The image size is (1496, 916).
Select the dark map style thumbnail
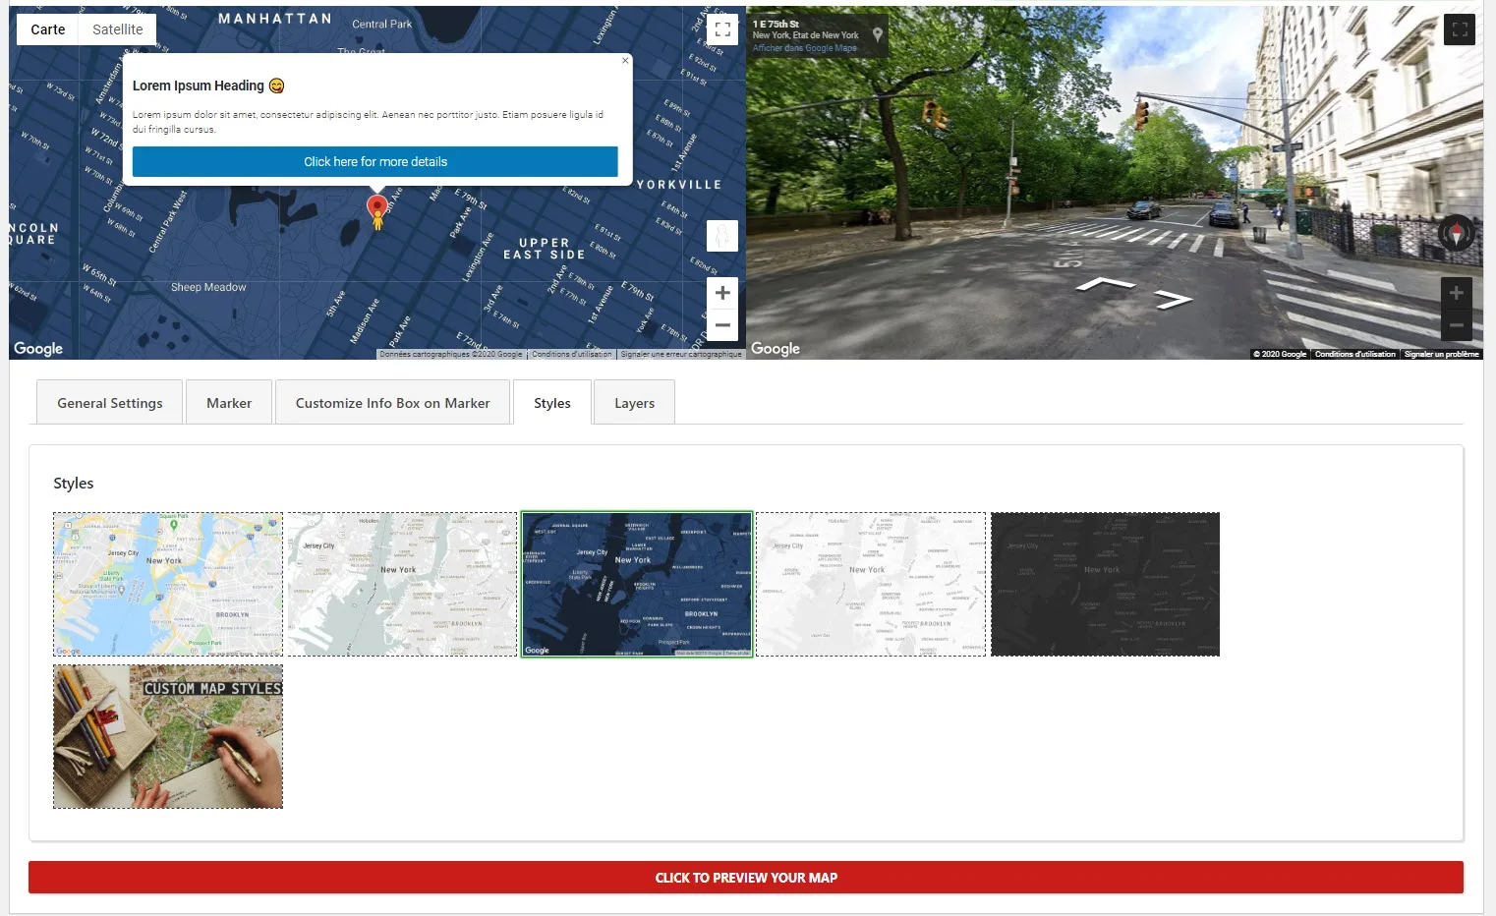pos(1105,584)
